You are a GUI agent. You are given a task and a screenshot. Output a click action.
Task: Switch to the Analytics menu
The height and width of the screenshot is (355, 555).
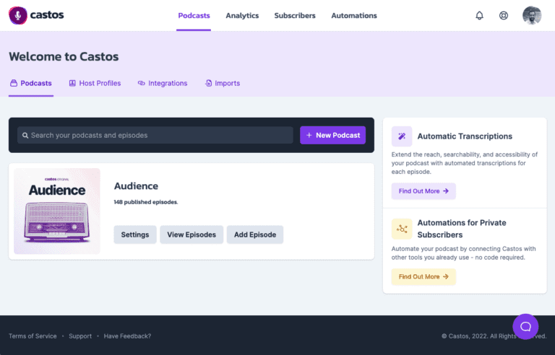[x=242, y=16]
